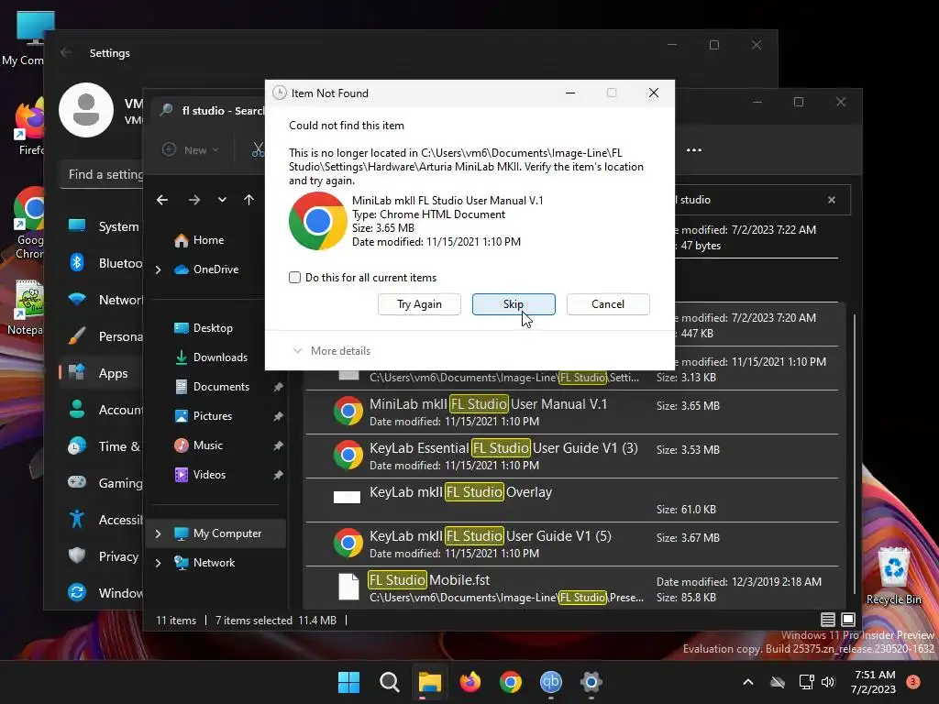Click File Explorer taskbar icon
Viewport: 939px width, 704px height.
click(x=430, y=682)
